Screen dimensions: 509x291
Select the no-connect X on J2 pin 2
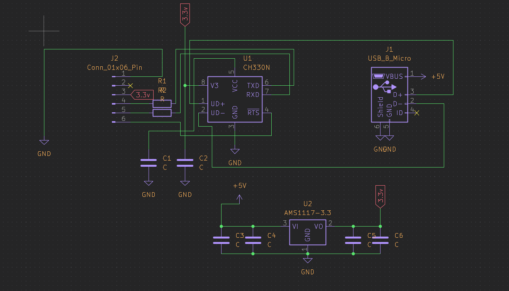(130, 85)
